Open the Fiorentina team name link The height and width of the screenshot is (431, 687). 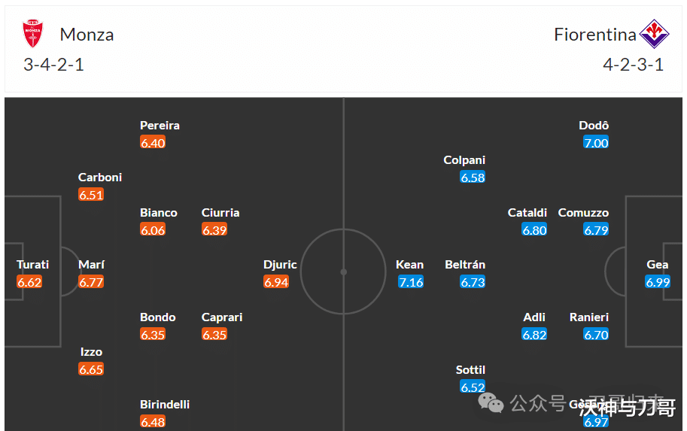tap(595, 35)
